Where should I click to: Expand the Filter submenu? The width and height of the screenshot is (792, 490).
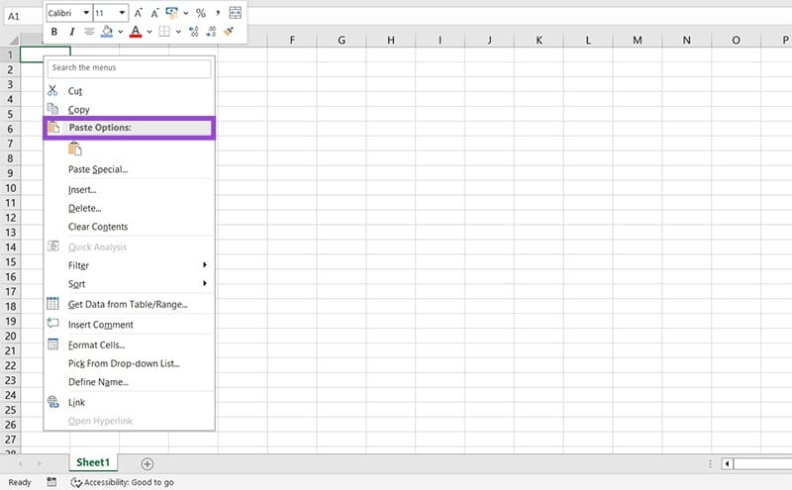(129, 265)
